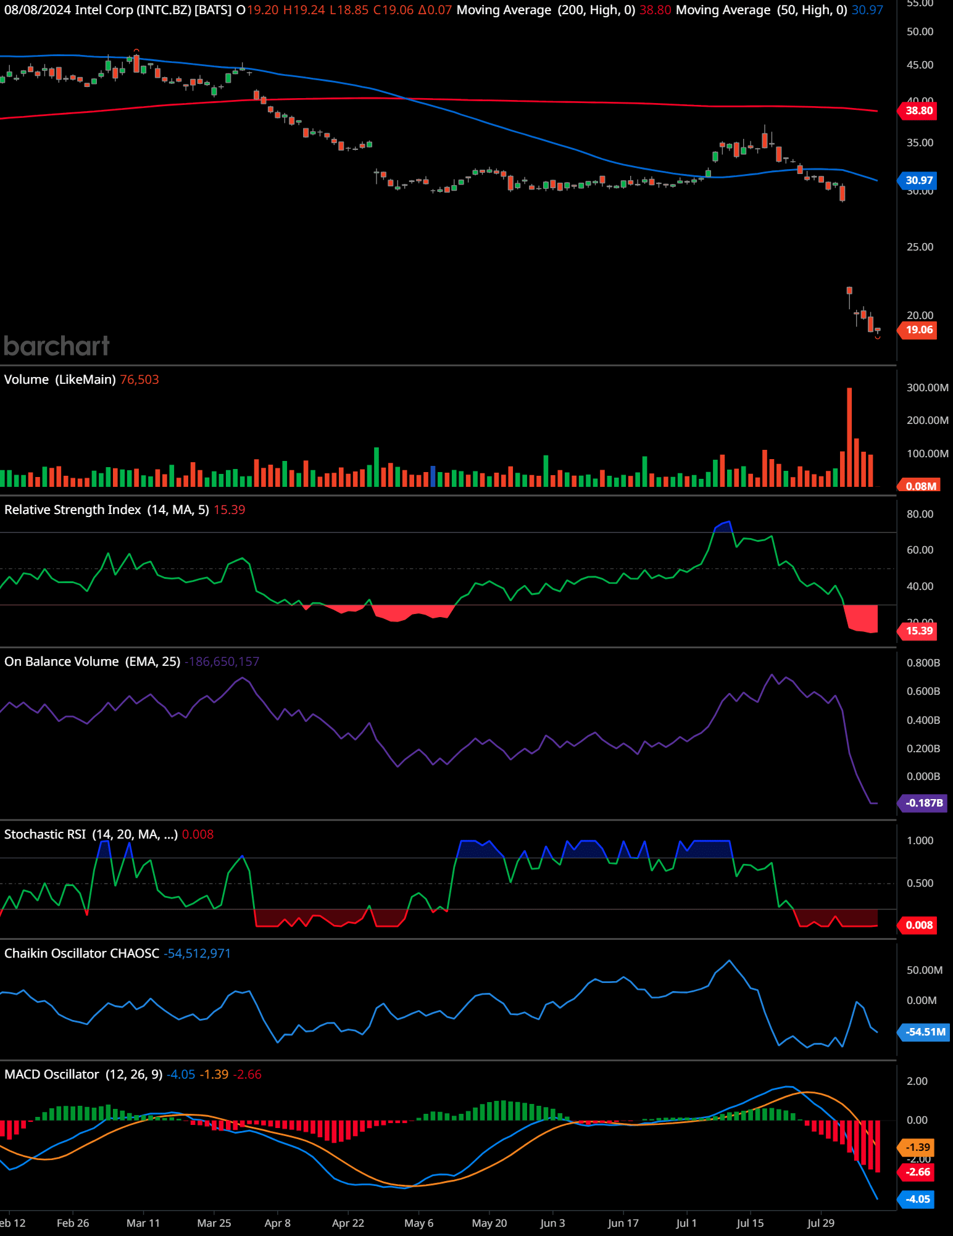
Task: Click the 'Apr 22' date label on the time axis
Action: pos(348,1223)
